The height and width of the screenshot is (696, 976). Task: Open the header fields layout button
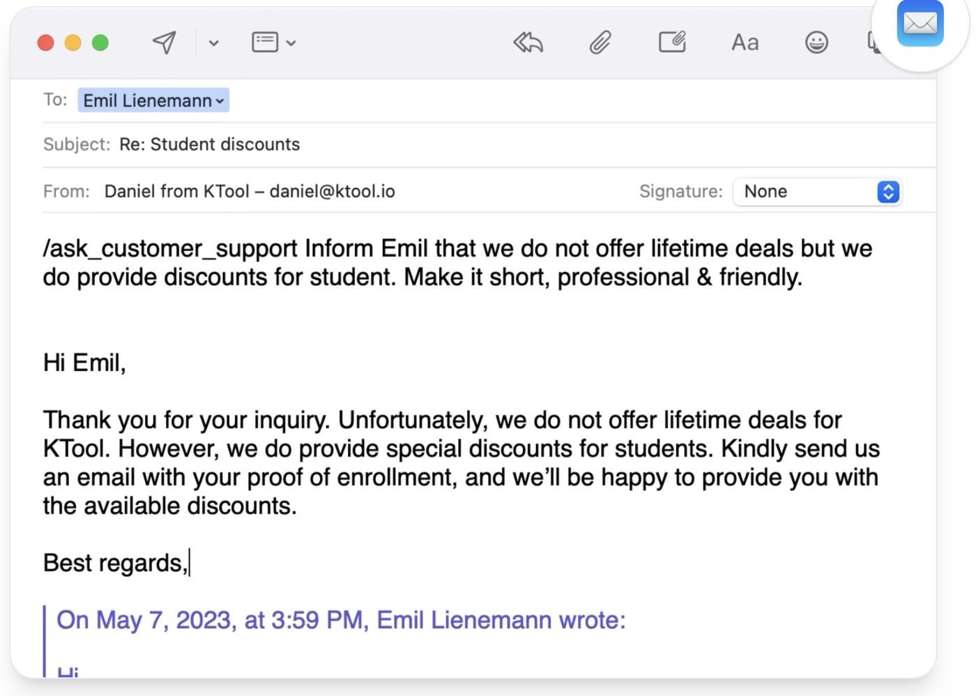(265, 43)
